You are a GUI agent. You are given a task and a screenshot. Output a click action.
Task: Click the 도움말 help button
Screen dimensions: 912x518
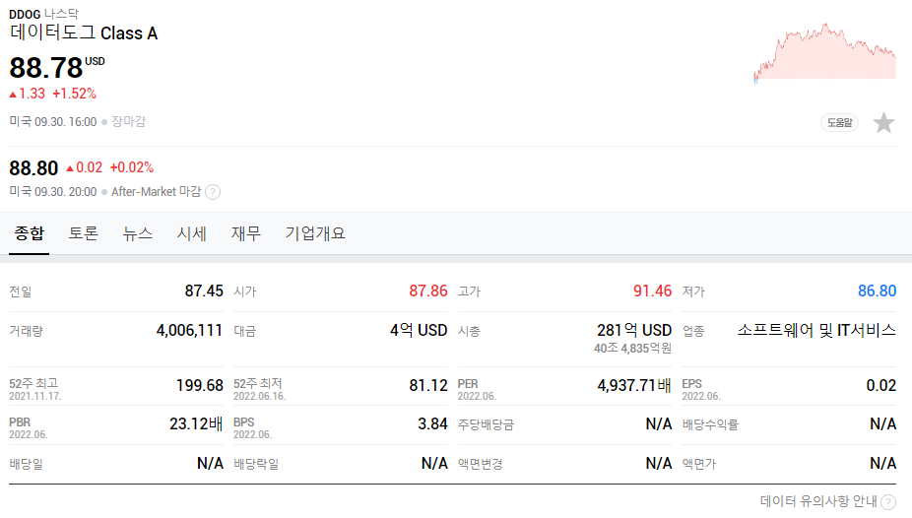839,123
